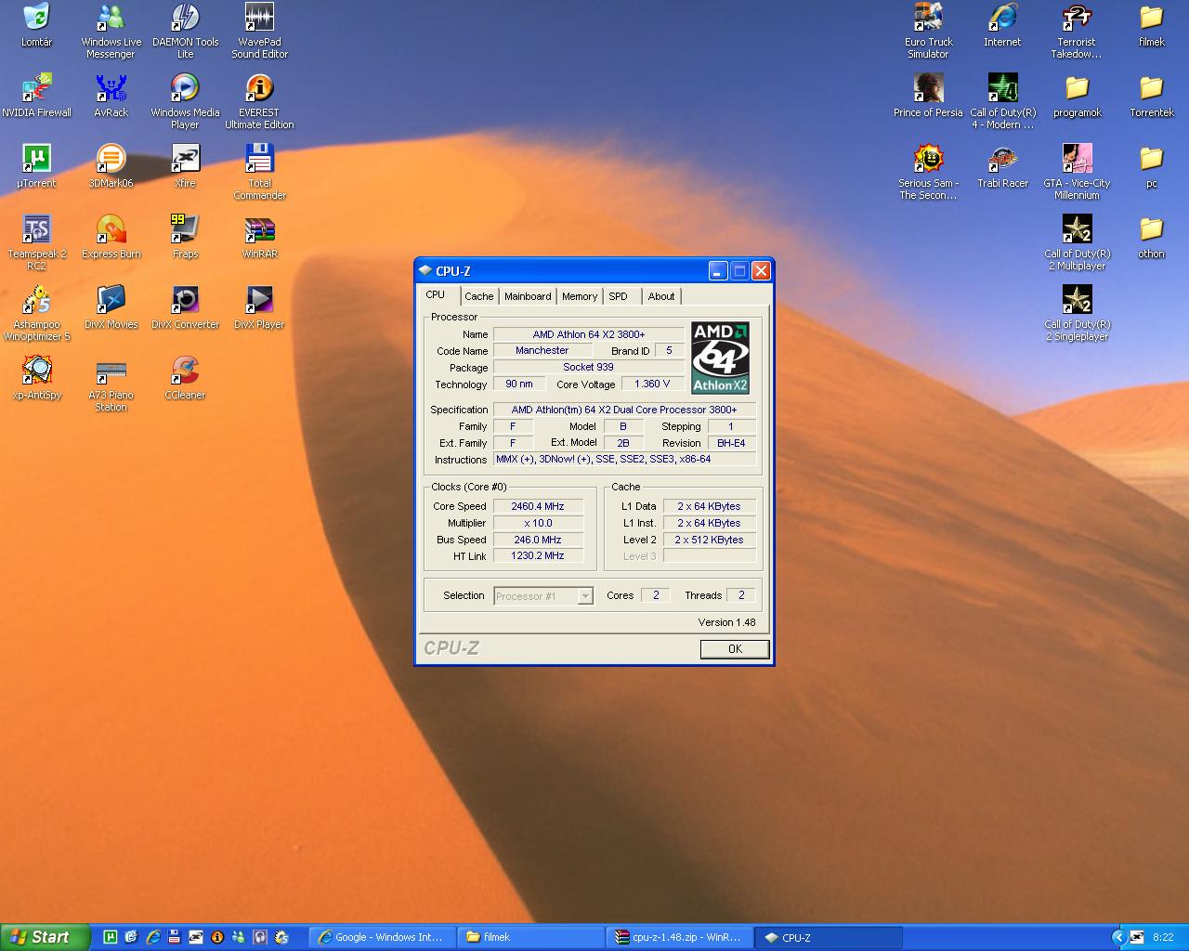This screenshot has width=1189, height=951.
Task: Launch 3DMark06 from the desktop
Action: tap(111, 167)
